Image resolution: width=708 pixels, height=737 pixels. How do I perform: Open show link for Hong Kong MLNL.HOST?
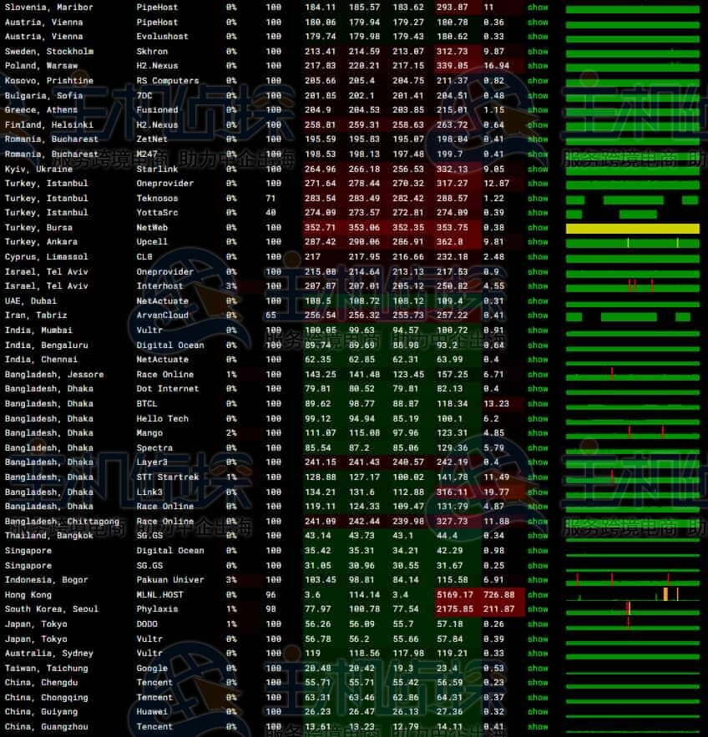pyautogui.click(x=538, y=595)
